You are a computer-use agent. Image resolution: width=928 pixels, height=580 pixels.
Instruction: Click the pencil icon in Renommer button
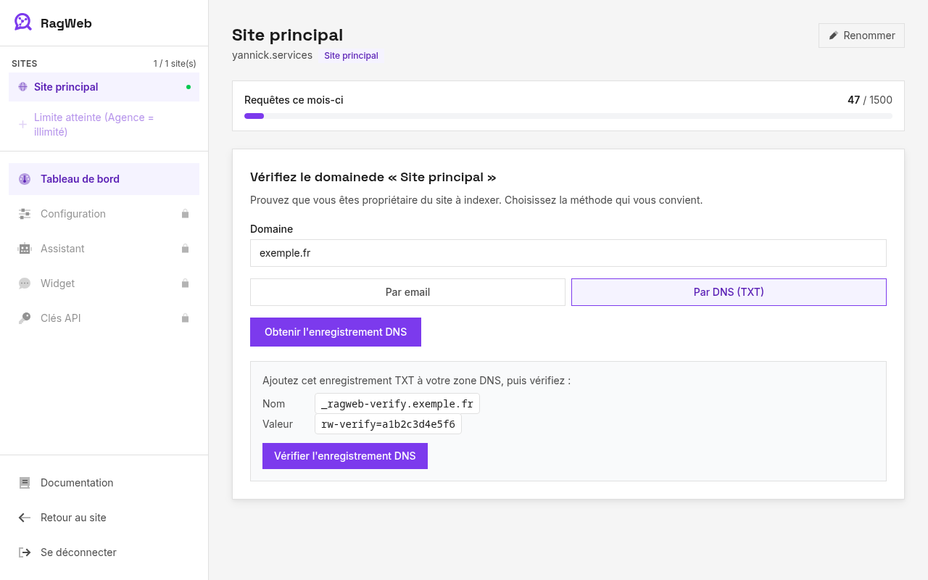834,36
